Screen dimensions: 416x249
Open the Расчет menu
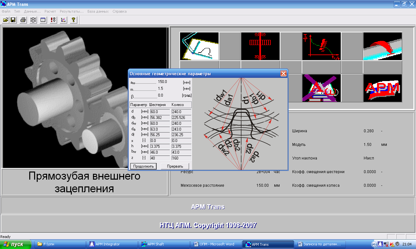[x=50, y=11]
